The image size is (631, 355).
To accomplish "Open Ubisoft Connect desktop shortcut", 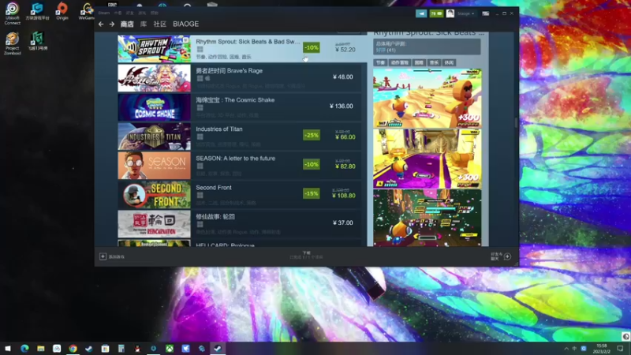I will click(12, 13).
